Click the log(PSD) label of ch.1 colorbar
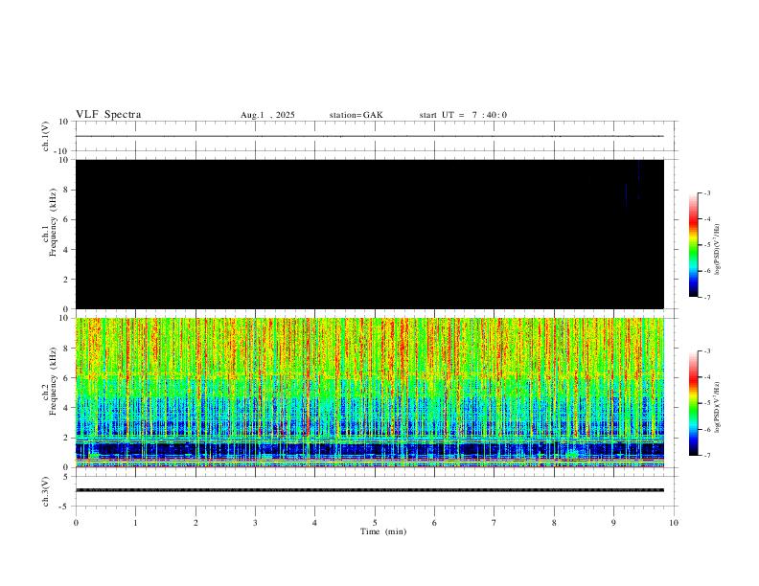The image size is (759, 586). tap(717, 250)
